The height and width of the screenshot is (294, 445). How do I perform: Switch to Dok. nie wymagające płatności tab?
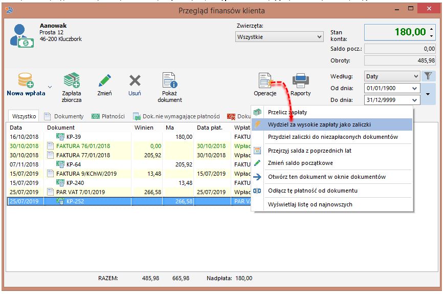(x=176, y=116)
